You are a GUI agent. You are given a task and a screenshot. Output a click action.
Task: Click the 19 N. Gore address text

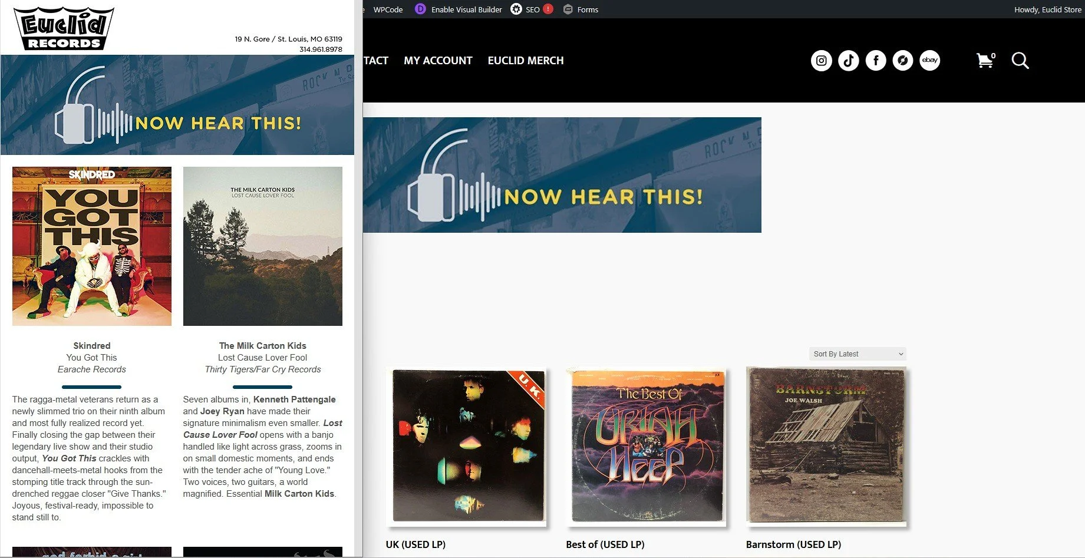[x=288, y=39]
